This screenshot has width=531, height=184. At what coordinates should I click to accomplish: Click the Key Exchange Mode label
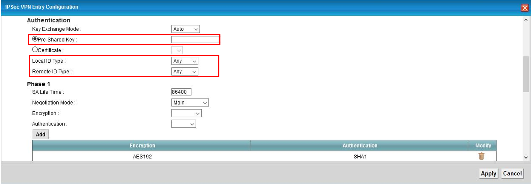[x=57, y=29]
